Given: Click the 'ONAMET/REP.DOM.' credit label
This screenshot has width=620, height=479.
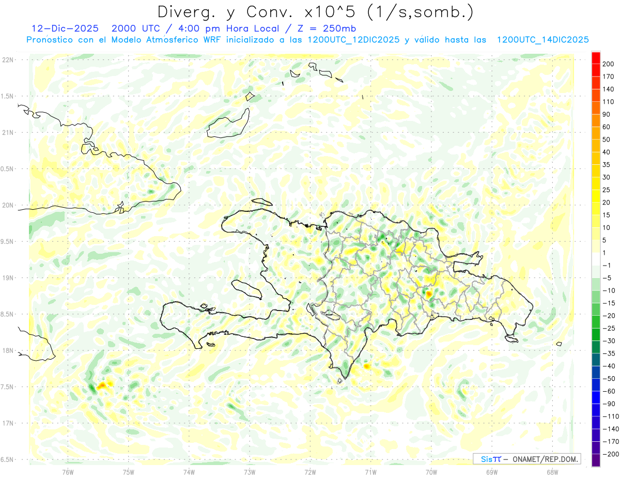Looking at the screenshot, I should (x=545, y=459).
